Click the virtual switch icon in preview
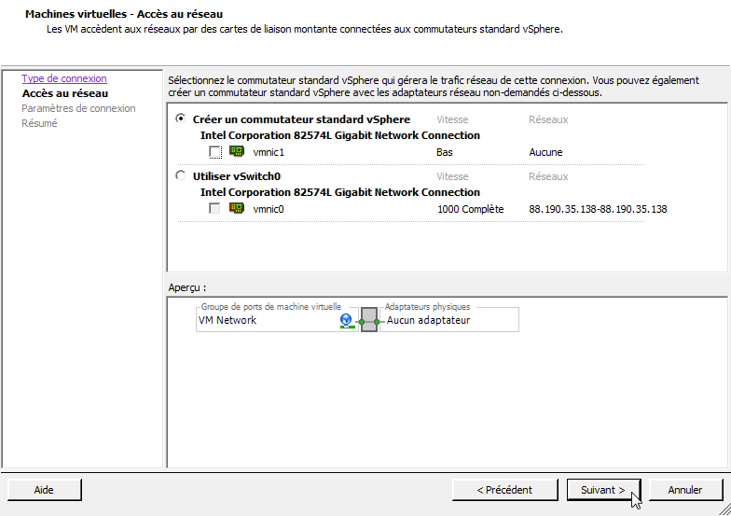 pyautogui.click(x=369, y=320)
